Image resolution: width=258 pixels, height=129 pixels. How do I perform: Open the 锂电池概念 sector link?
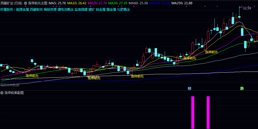(x=66, y=10)
